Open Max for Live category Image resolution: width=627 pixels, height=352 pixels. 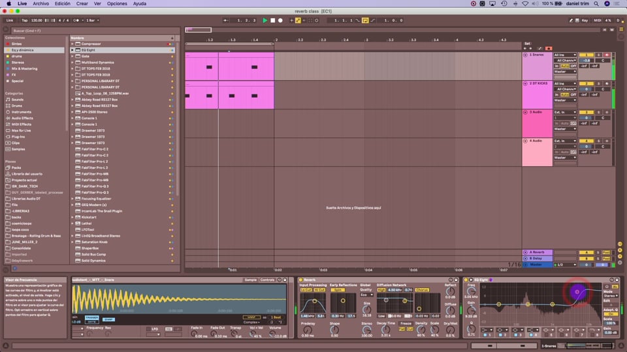click(21, 130)
